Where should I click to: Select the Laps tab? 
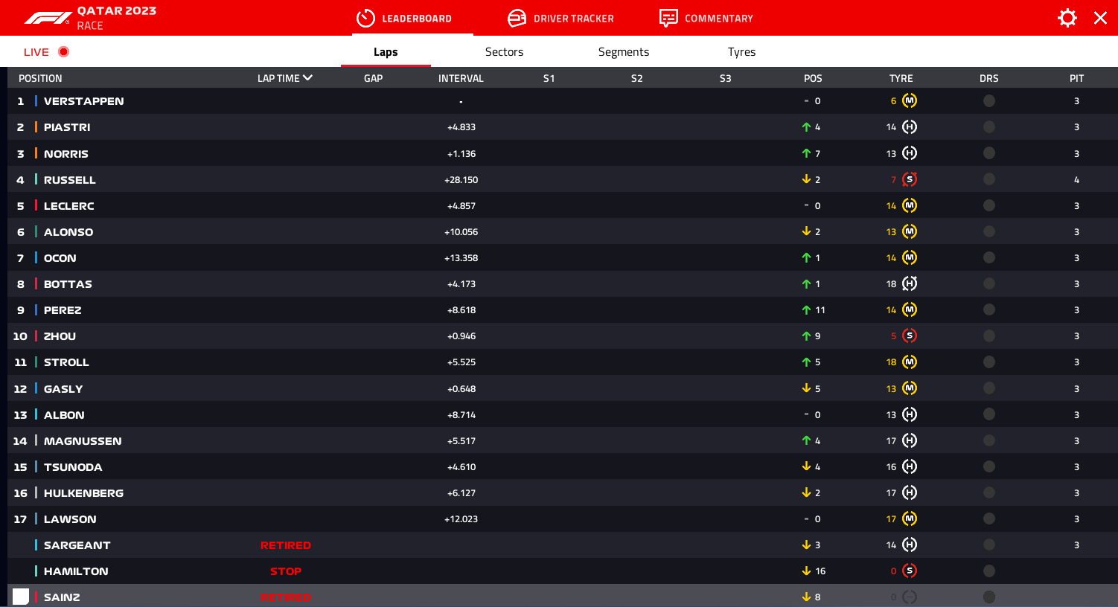pos(386,51)
